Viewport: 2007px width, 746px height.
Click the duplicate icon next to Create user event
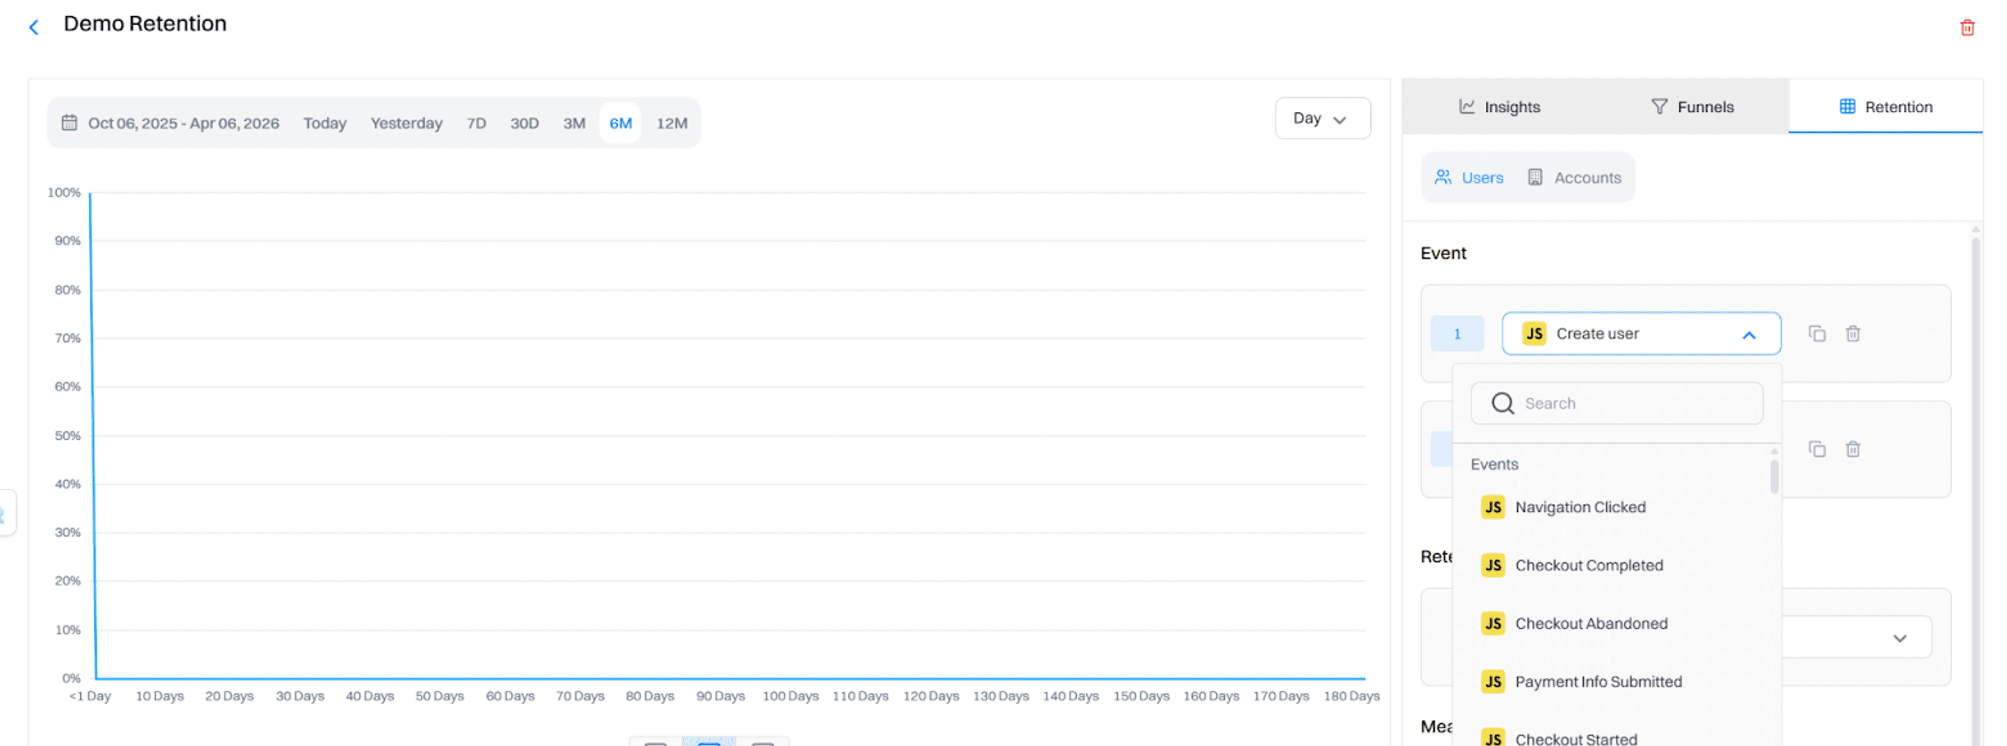(x=1818, y=333)
